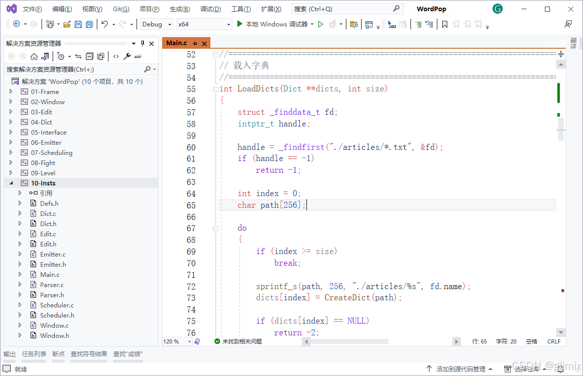This screenshot has width=583, height=376.
Task: Collapse the do-block outline on line 67
Action: pos(216,229)
